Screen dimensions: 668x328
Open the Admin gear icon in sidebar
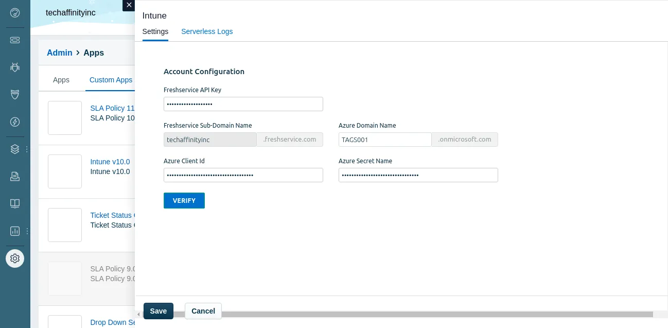pyautogui.click(x=15, y=258)
